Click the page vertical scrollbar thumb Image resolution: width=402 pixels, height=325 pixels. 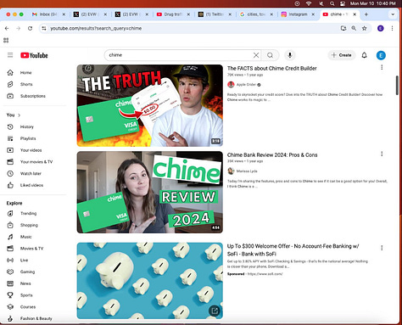click(397, 86)
